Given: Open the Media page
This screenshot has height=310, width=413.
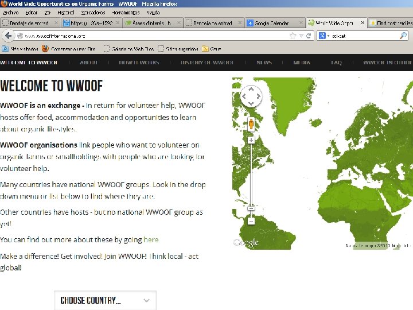Looking at the screenshot, I should pyautogui.click(x=302, y=63).
